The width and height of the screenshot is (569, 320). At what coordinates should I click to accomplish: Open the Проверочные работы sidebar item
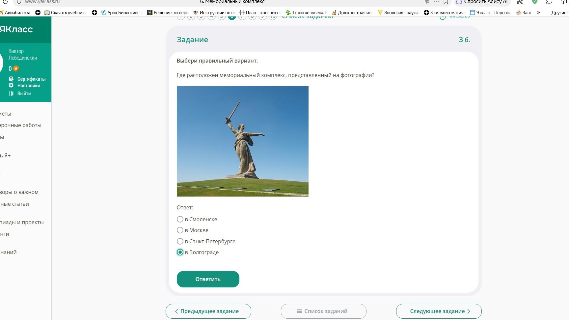[x=21, y=125]
